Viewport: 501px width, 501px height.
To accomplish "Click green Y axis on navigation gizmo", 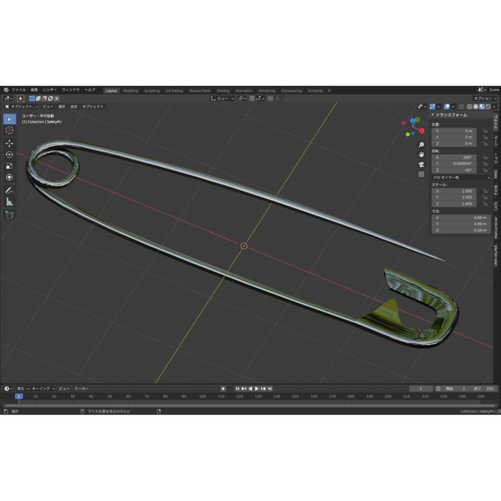I will 417,119.
